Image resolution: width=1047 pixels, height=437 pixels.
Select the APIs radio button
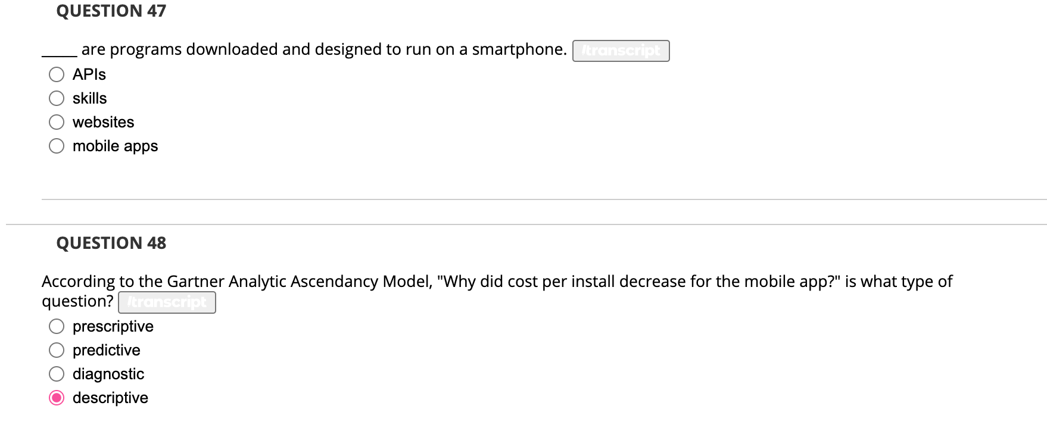57,74
